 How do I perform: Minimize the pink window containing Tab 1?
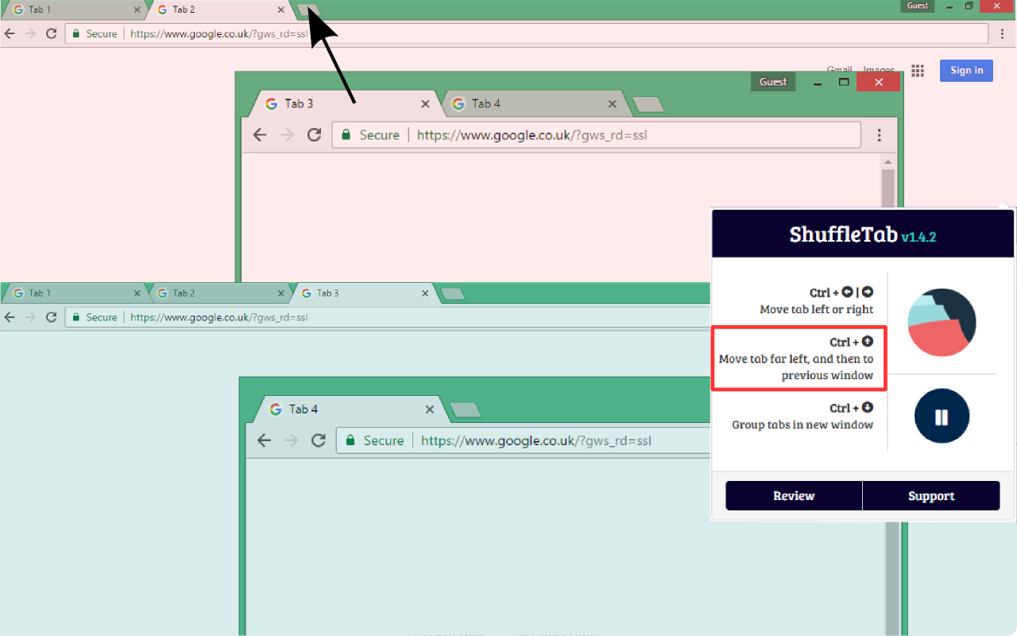point(949,6)
